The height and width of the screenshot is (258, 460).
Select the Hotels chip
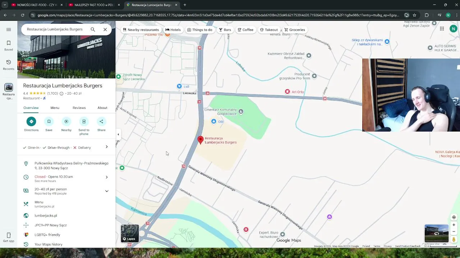pyautogui.click(x=173, y=30)
